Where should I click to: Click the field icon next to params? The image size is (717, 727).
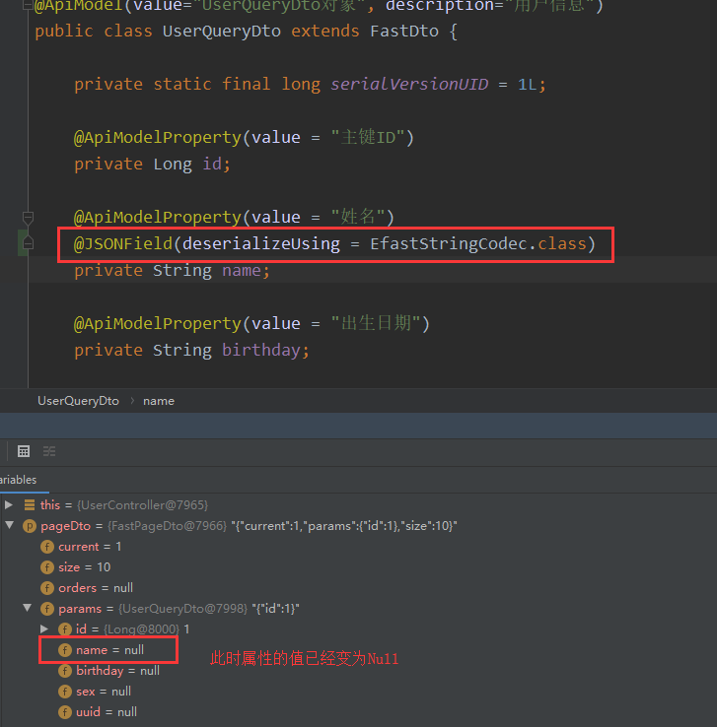click(x=47, y=609)
